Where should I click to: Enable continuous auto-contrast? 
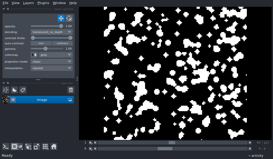62,43
